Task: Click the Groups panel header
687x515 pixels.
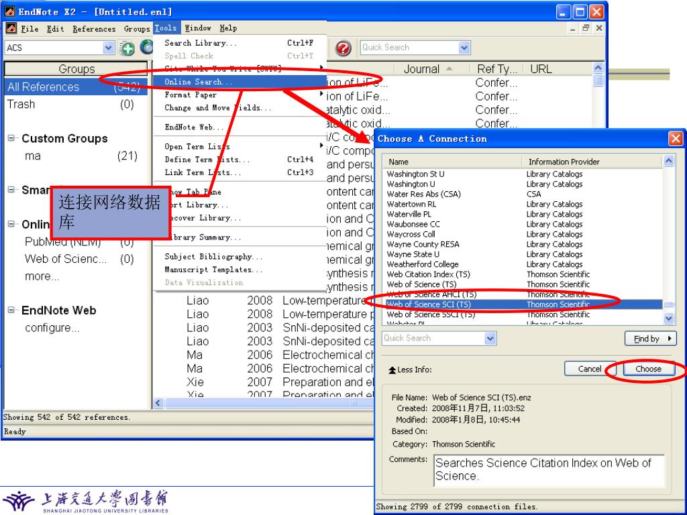Action: pos(76,69)
